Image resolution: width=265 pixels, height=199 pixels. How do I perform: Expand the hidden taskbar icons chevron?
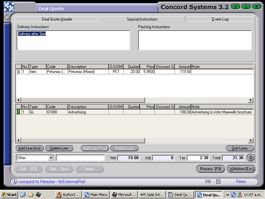click(x=227, y=195)
